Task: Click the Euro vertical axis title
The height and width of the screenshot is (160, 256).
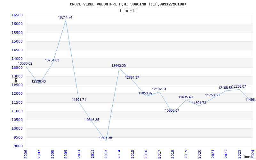Action: [x=16, y=81]
